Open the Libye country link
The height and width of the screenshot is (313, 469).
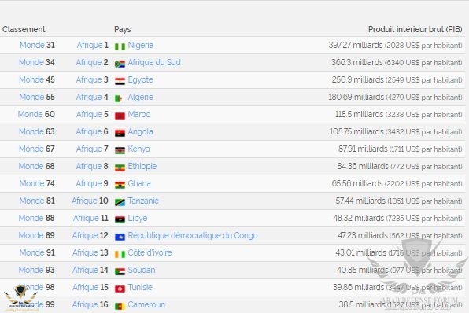pos(137,218)
